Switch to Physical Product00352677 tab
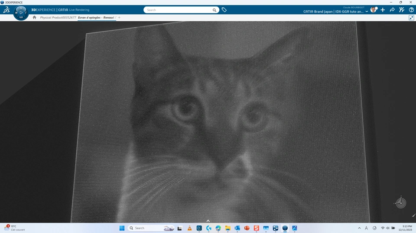The height and width of the screenshot is (233, 416). 58,17
